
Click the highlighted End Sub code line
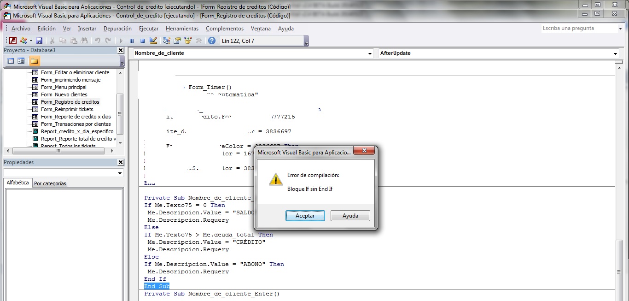pos(157,286)
